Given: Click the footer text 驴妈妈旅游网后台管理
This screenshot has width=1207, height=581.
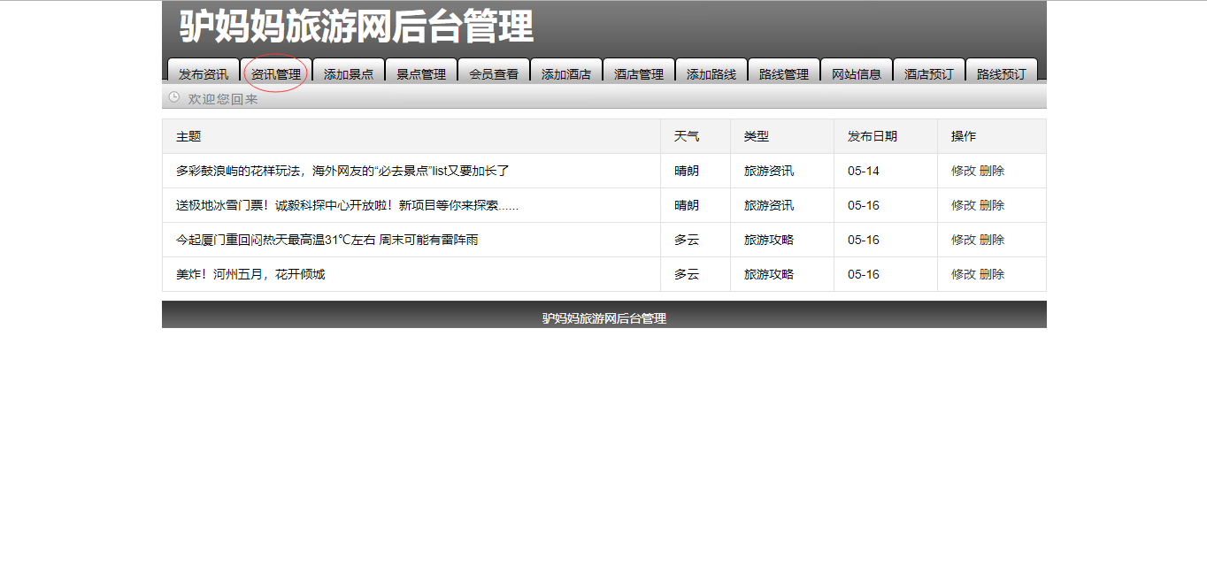Looking at the screenshot, I should (x=604, y=318).
